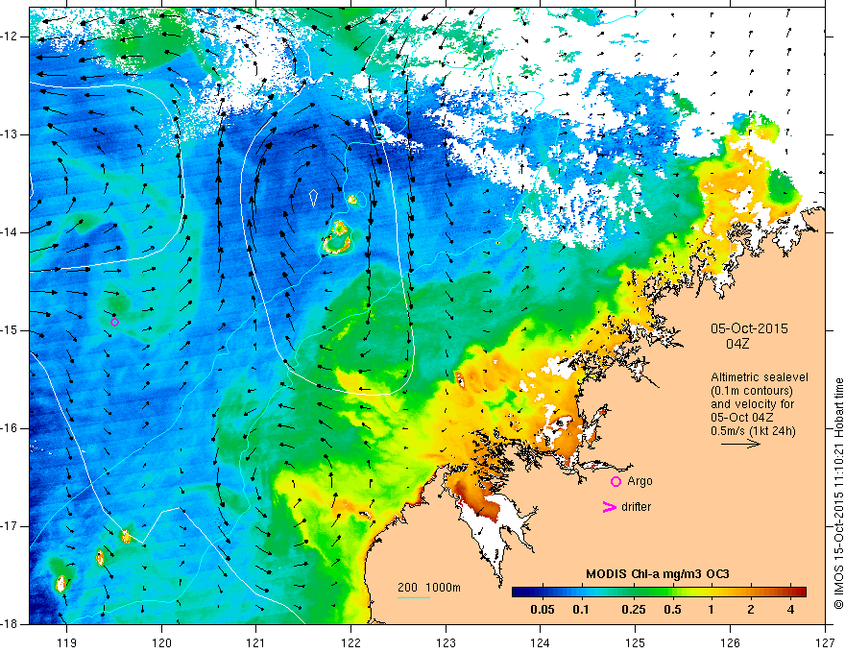
Task: Click the IMOS copyright timestamp text
Action: [x=838, y=494]
